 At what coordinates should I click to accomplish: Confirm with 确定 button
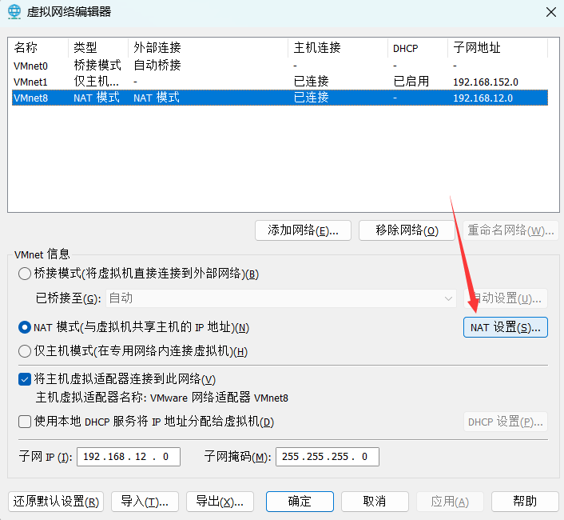300,502
